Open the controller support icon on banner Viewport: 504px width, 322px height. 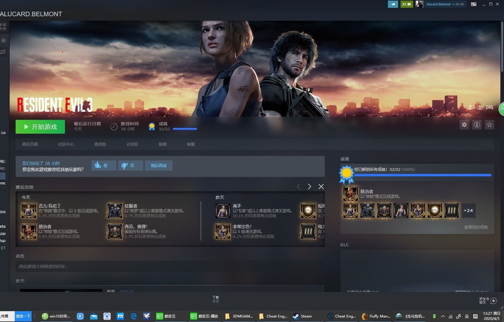pyautogui.click(x=490, y=107)
